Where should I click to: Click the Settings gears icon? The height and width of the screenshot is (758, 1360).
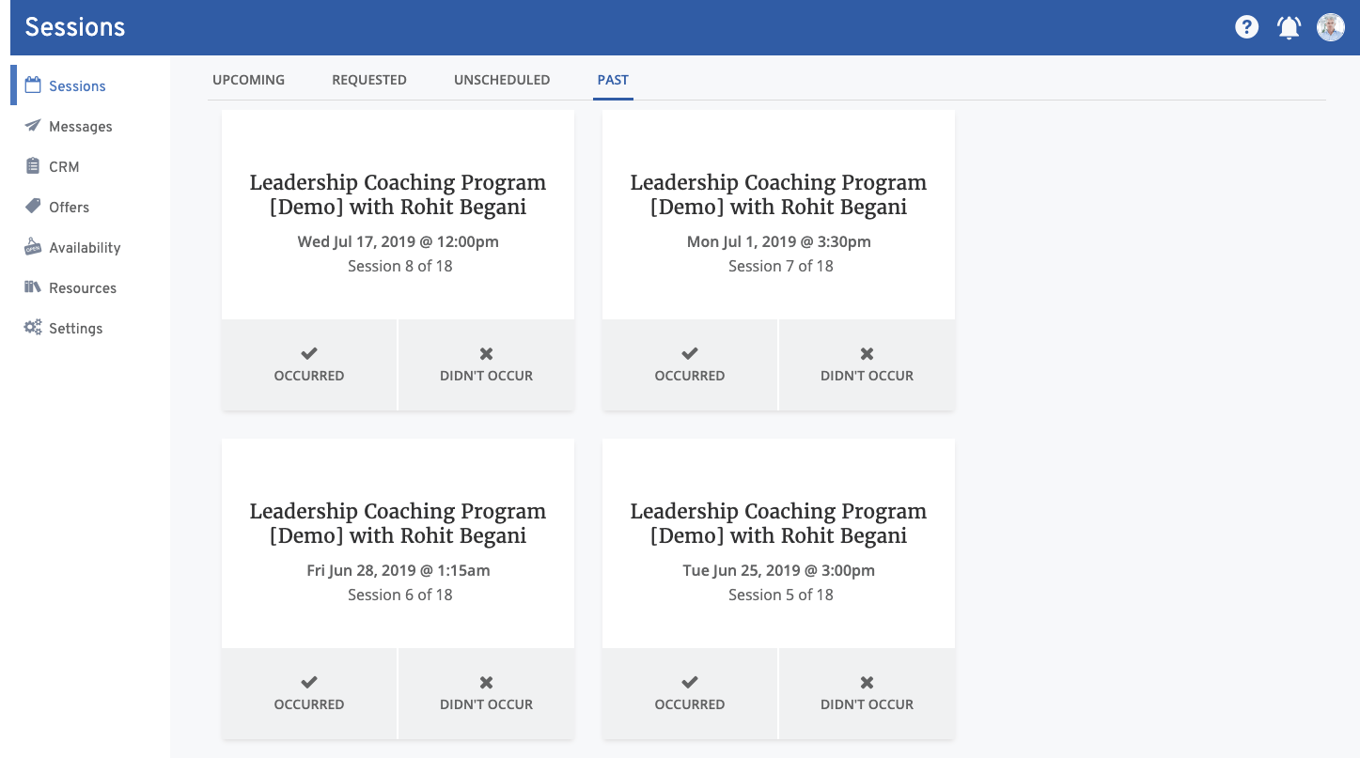pos(33,328)
